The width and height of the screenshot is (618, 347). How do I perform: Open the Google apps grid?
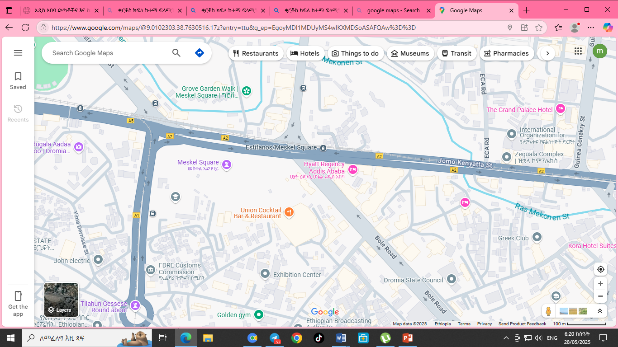tap(578, 51)
